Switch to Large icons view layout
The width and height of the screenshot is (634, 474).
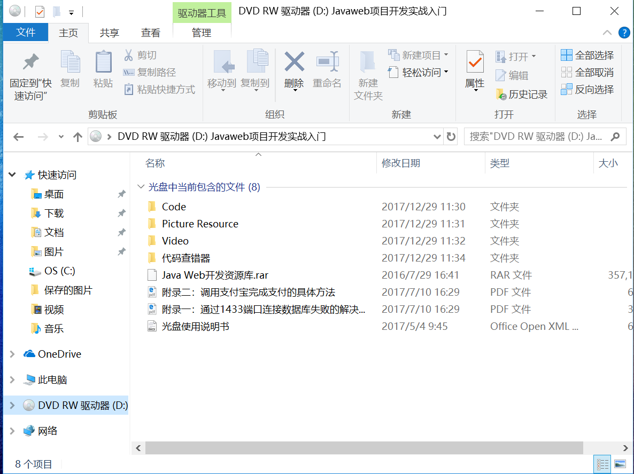[x=620, y=464]
